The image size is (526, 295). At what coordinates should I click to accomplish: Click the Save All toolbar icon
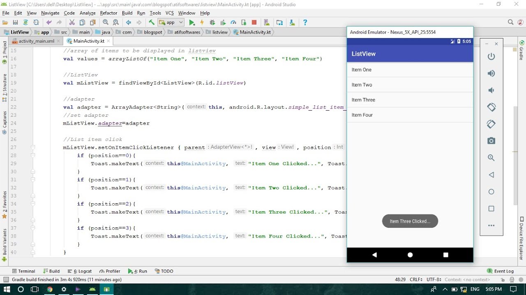click(15, 23)
